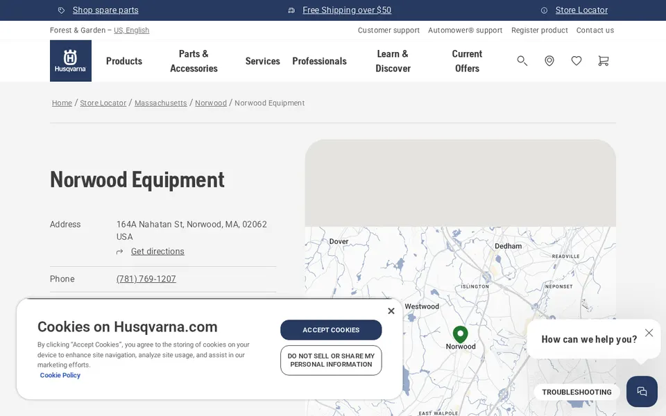Click the info icon beside Store Locator
The image size is (666, 416).
(544, 10)
